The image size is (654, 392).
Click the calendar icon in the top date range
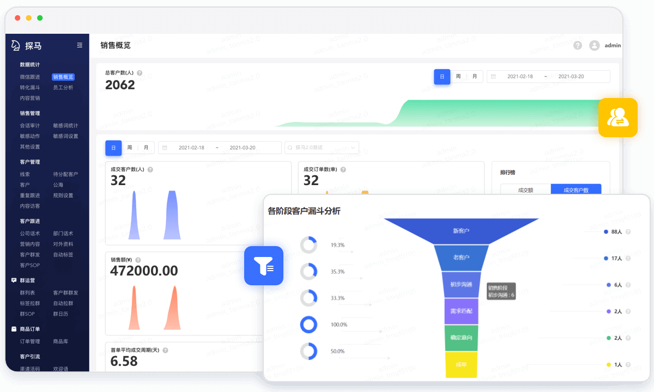click(493, 77)
